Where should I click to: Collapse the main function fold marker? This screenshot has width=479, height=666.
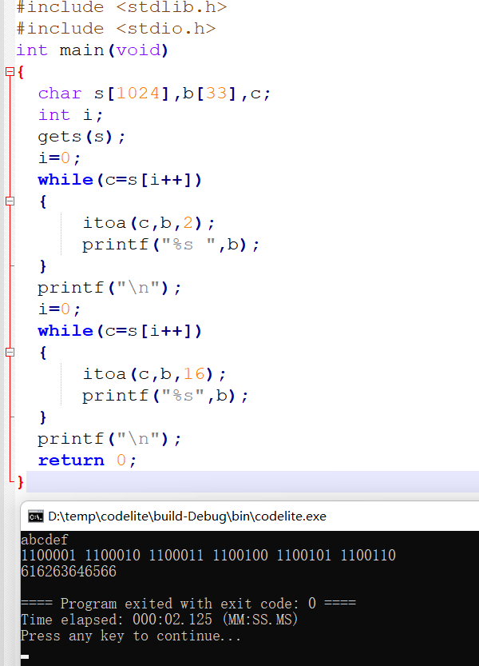pos(10,71)
